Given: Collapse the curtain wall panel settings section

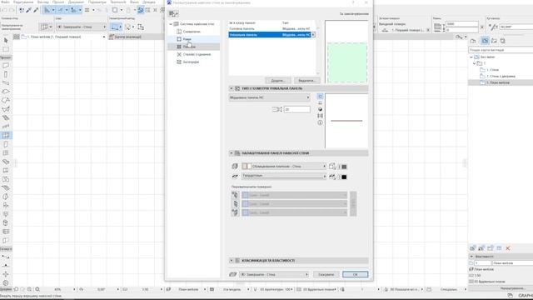Looking at the screenshot, I should tap(232, 153).
